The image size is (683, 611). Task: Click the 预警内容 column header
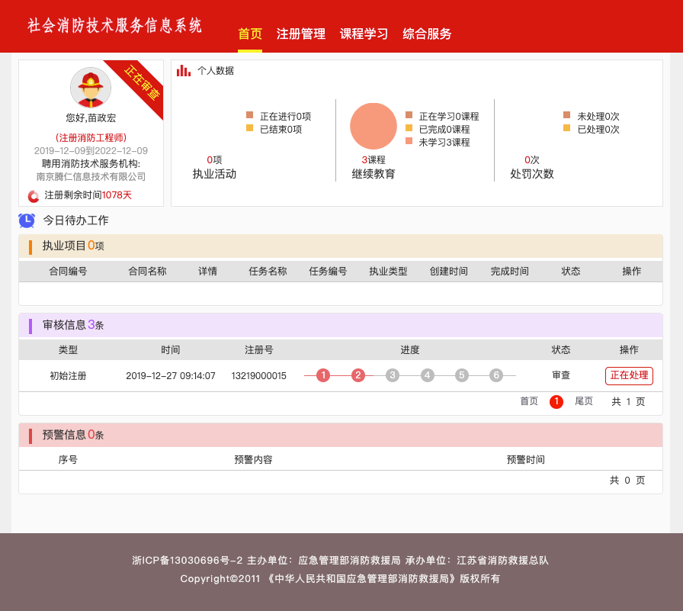(254, 459)
